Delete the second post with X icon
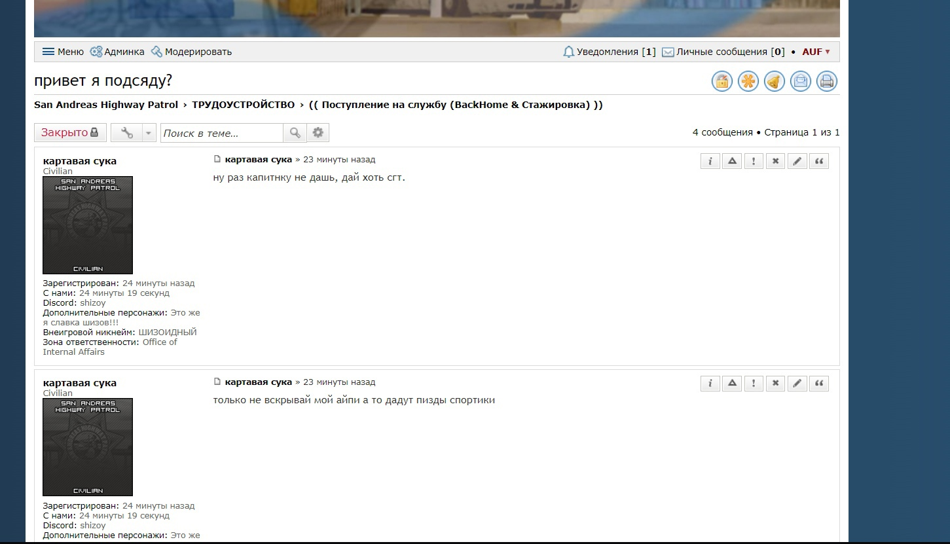950x544 pixels. click(775, 384)
